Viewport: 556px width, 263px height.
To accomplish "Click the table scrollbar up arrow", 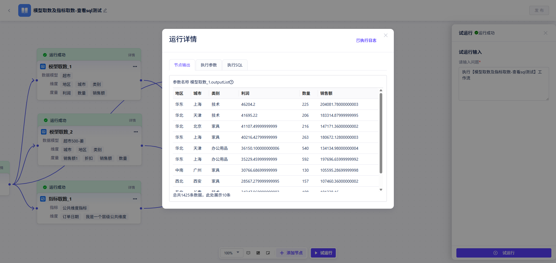I will point(381,90).
